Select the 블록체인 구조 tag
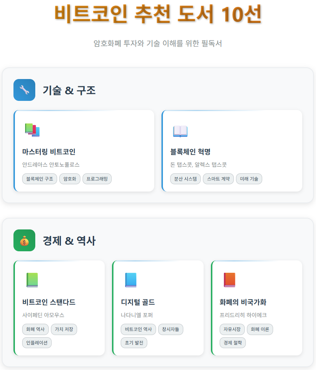This screenshot has width=316, height=370. tap(39, 179)
